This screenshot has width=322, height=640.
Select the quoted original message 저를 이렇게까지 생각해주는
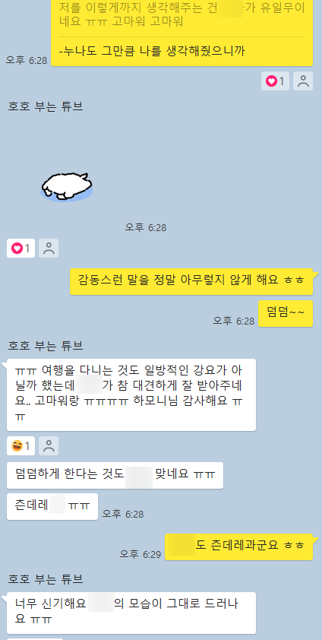click(x=182, y=14)
